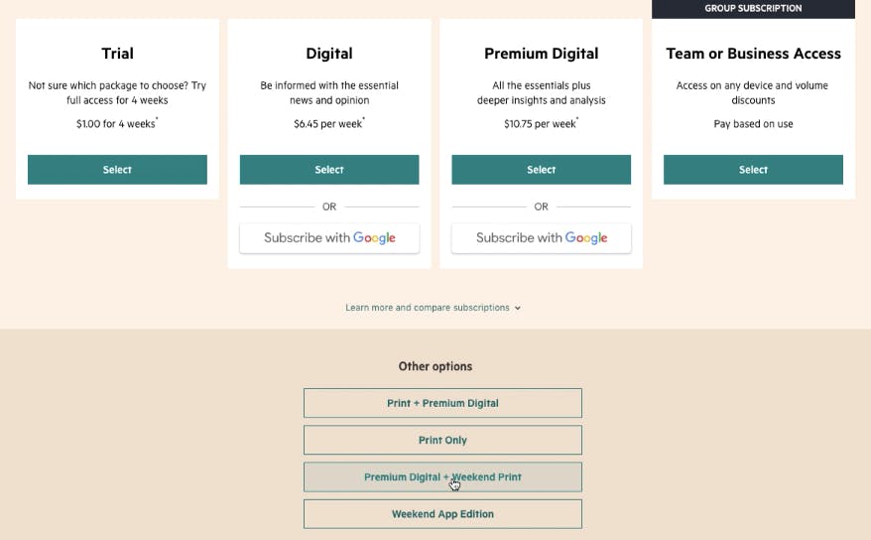Expand the compare subscriptions chevron arrow
The width and height of the screenshot is (871, 540).
tap(517, 308)
